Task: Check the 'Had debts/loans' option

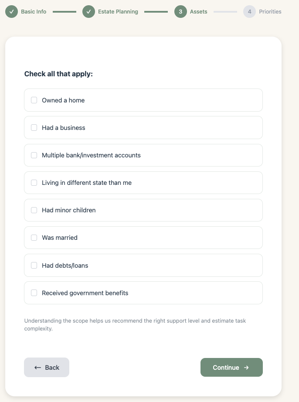Action: point(34,265)
